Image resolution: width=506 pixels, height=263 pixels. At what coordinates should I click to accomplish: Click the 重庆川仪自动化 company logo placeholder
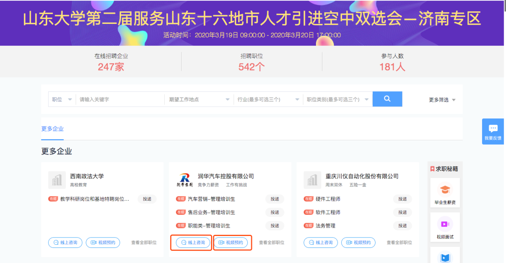tap(312, 180)
